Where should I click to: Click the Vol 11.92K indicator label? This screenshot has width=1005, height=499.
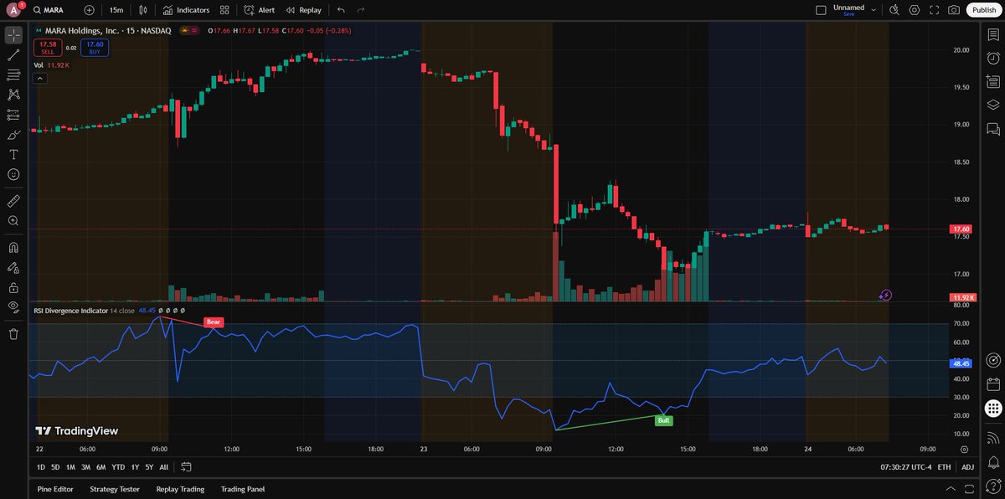pos(51,64)
